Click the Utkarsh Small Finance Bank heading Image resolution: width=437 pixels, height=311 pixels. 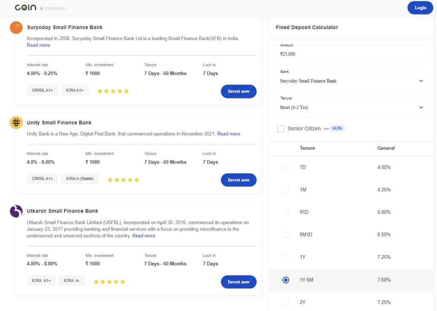(62, 211)
